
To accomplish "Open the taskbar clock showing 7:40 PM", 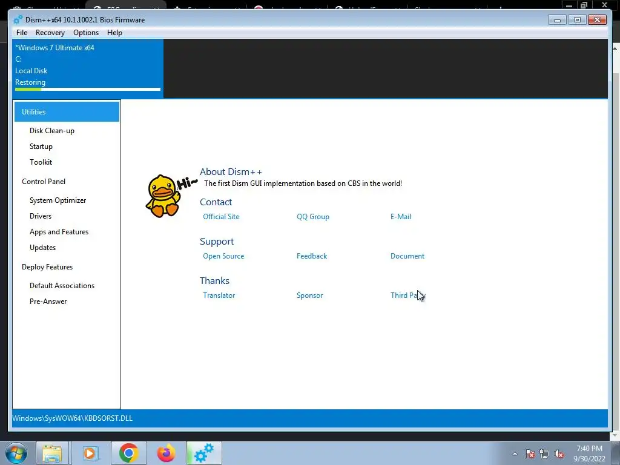I will tap(589, 453).
